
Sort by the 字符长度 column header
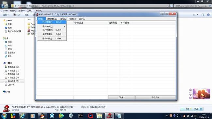click(125, 23)
